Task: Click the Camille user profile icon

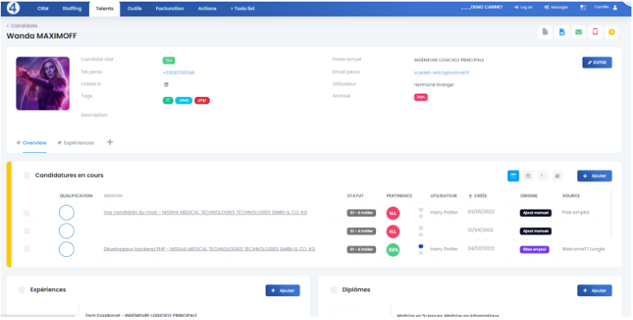Action: point(615,7)
